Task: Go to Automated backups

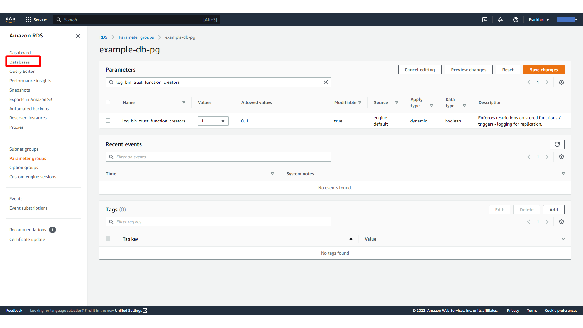Action: [29, 109]
